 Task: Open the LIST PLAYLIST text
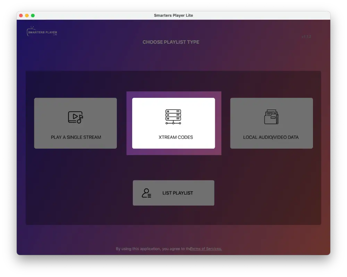[x=178, y=193]
